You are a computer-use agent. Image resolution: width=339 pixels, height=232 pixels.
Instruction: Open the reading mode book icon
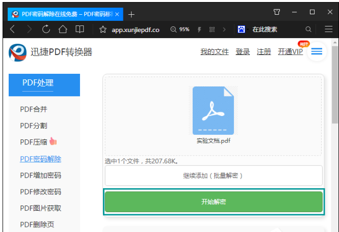tap(80, 29)
